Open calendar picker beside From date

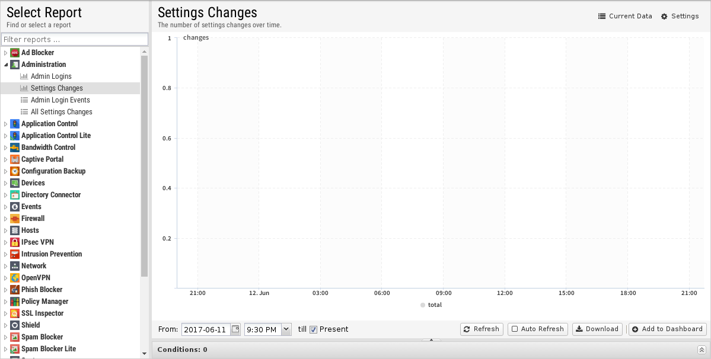[x=235, y=329]
